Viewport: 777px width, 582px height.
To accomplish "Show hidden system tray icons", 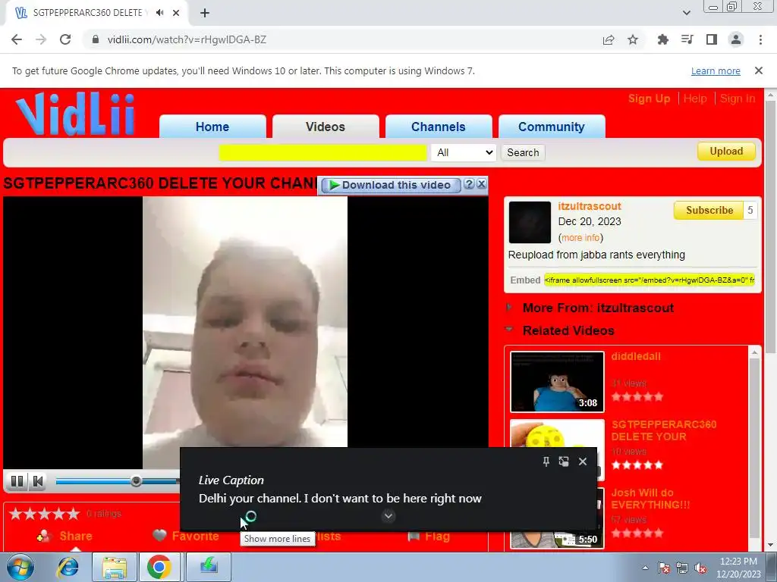I will point(645,568).
